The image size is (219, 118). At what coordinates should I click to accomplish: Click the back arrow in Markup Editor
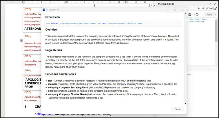coord(199,8)
